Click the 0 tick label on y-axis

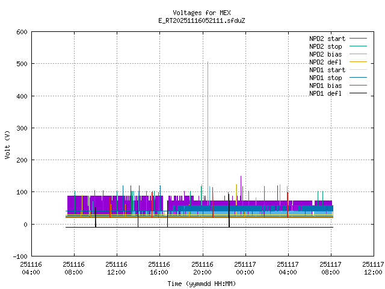(x=25, y=224)
